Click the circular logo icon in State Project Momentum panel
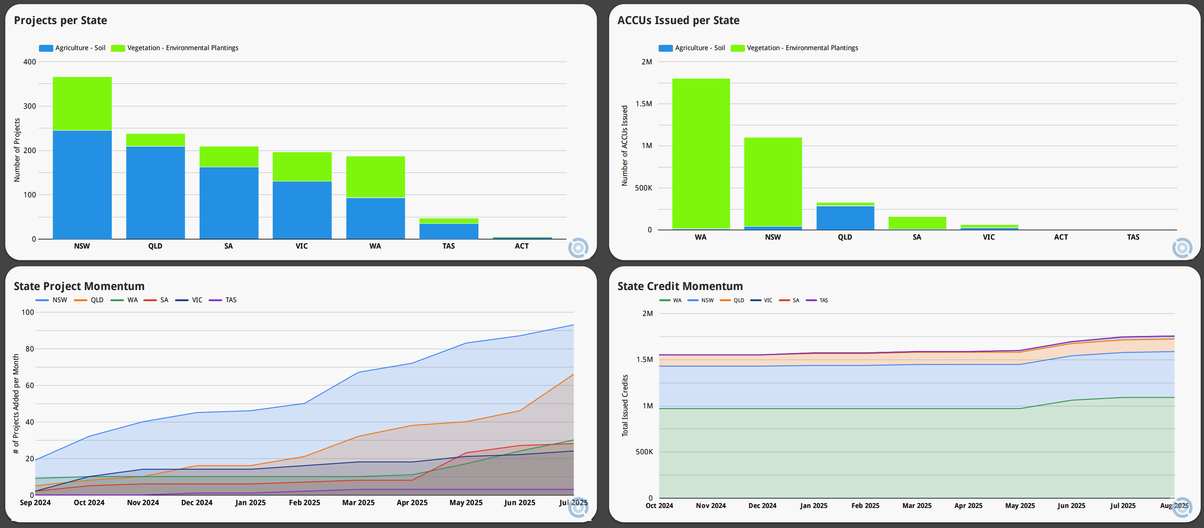This screenshot has width=1204, height=528. [x=578, y=508]
